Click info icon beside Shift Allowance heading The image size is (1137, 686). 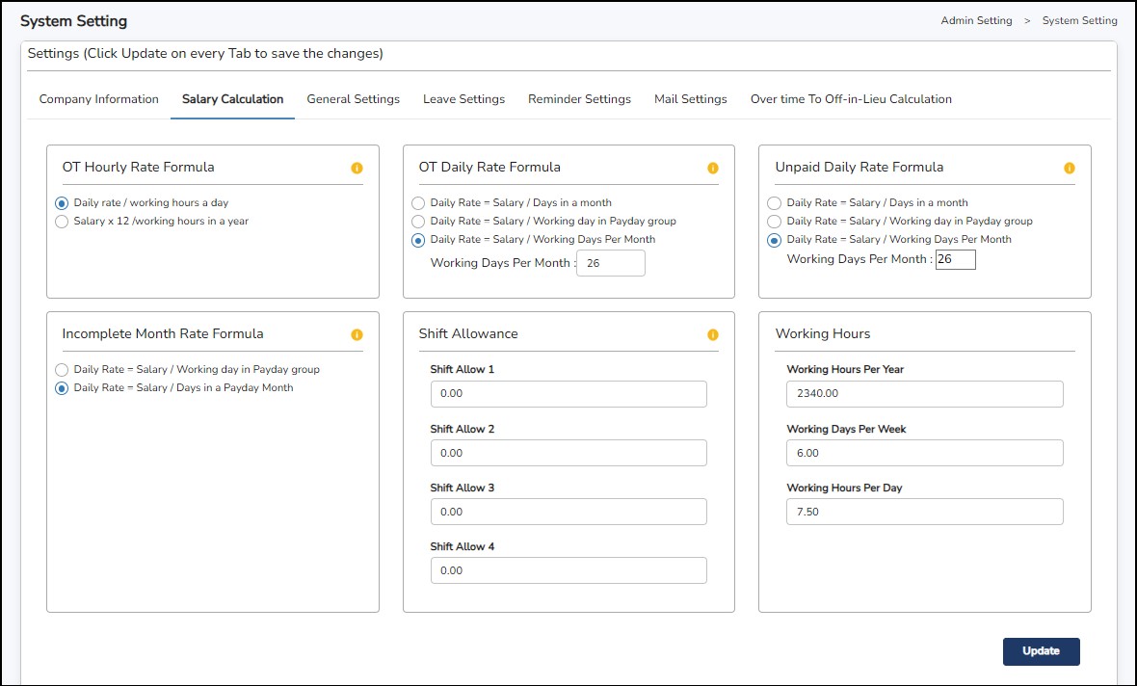713,334
